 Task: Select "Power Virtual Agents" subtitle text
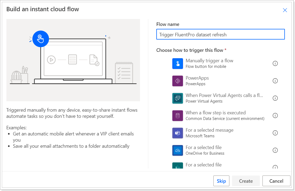pos(204,101)
